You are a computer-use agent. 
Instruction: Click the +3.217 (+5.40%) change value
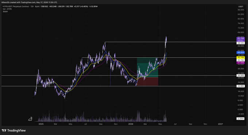click(x=81, y=7)
